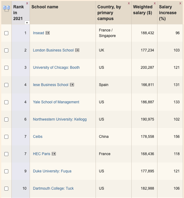
Task: Open profile icon next to Iese Business School
Action: pyautogui.click(x=72, y=85)
